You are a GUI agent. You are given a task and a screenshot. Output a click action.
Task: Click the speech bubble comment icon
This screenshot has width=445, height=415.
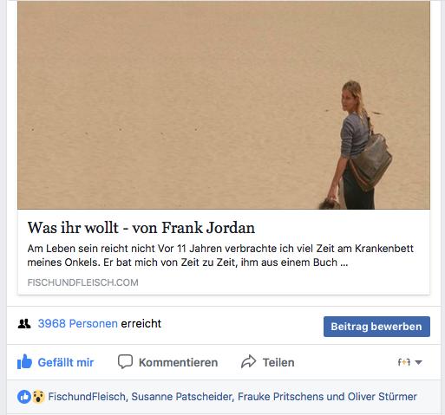pos(125,361)
